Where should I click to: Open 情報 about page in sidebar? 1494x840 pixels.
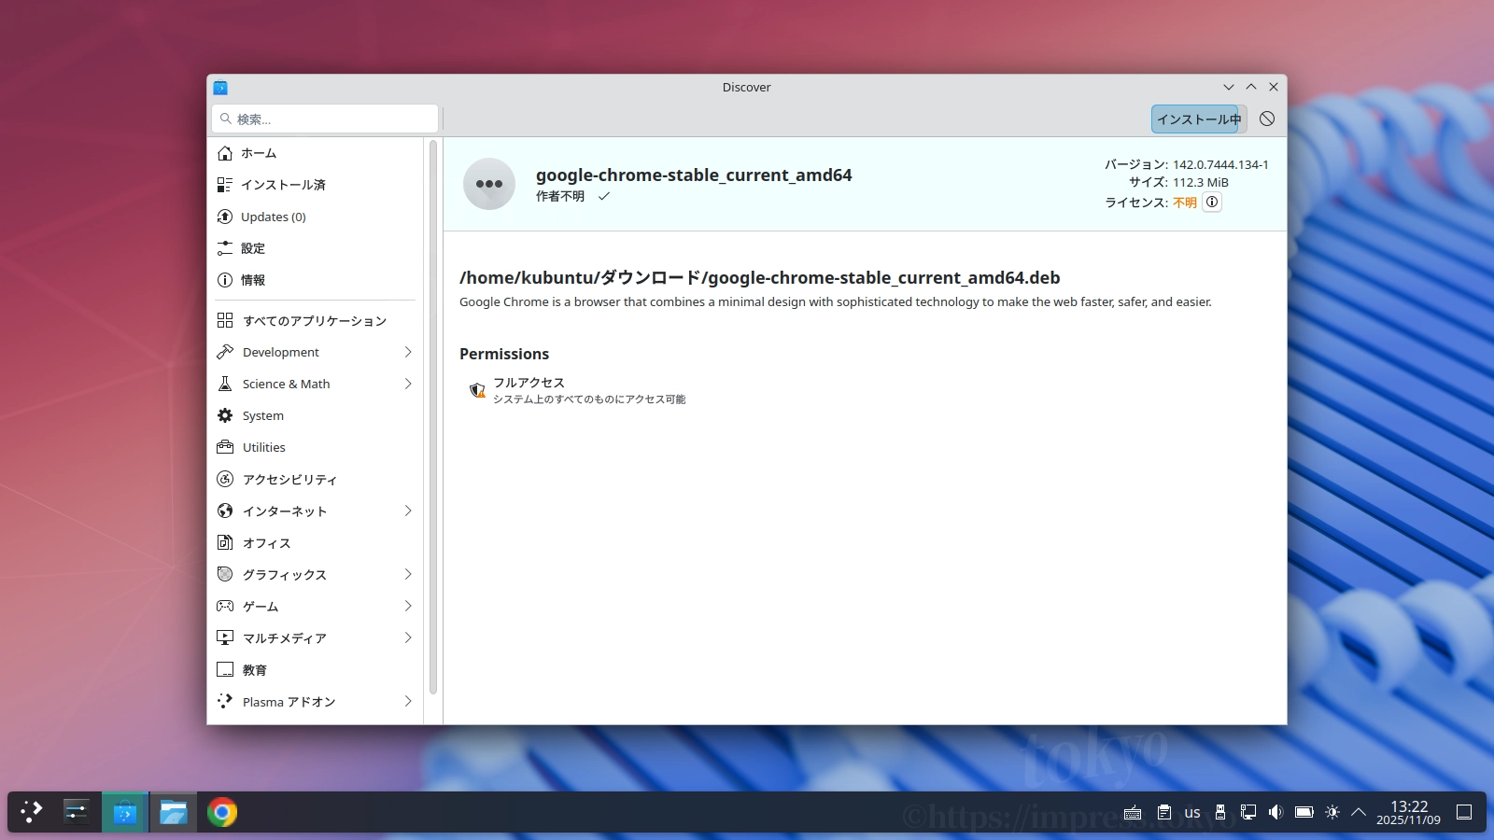(316, 280)
